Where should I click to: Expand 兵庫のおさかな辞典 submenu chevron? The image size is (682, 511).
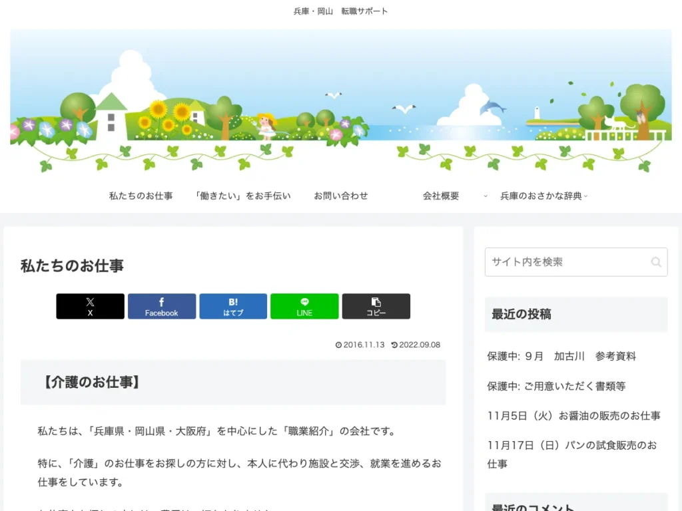point(585,196)
